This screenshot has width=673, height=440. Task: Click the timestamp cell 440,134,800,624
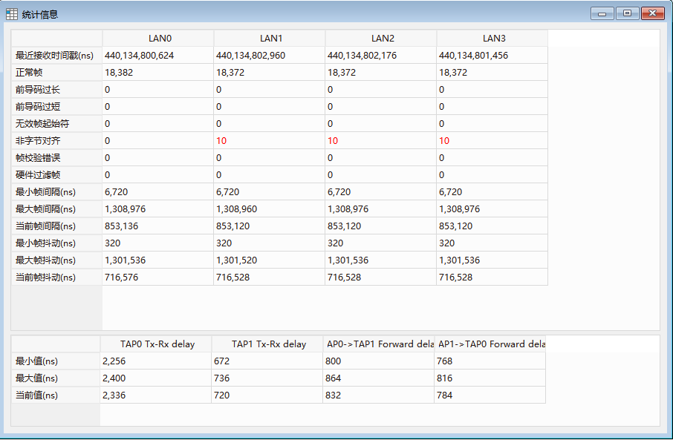[x=158, y=56]
